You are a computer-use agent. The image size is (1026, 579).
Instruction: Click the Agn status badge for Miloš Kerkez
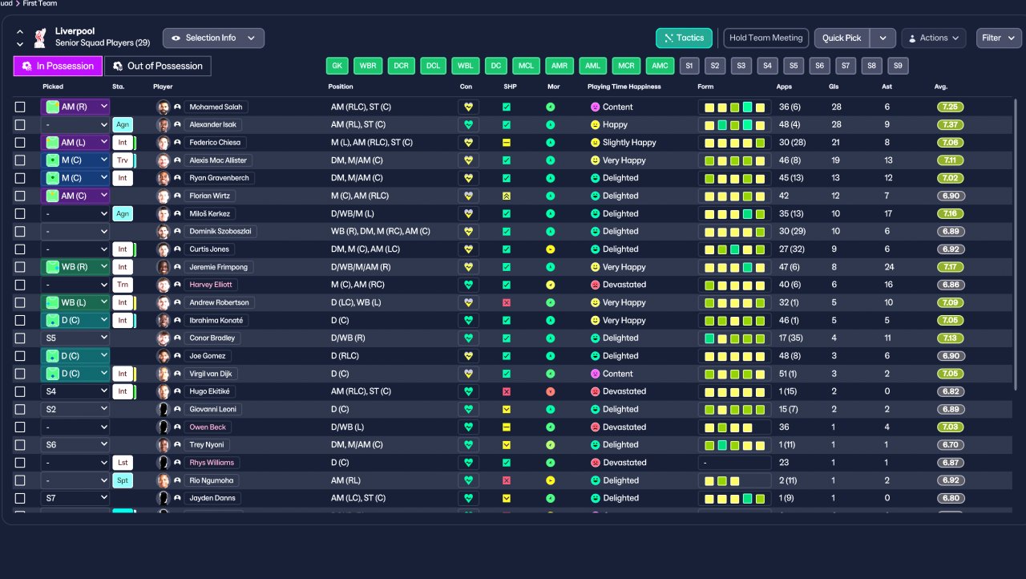(x=123, y=214)
